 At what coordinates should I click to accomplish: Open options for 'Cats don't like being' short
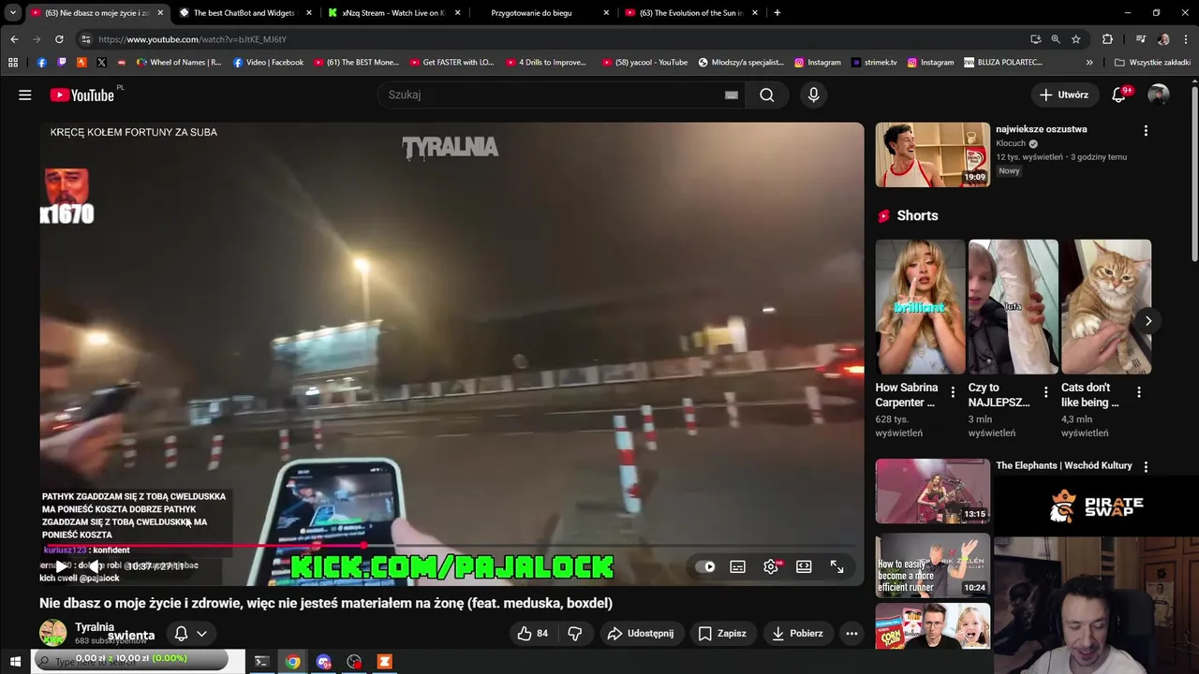click(x=1138, y=391)
